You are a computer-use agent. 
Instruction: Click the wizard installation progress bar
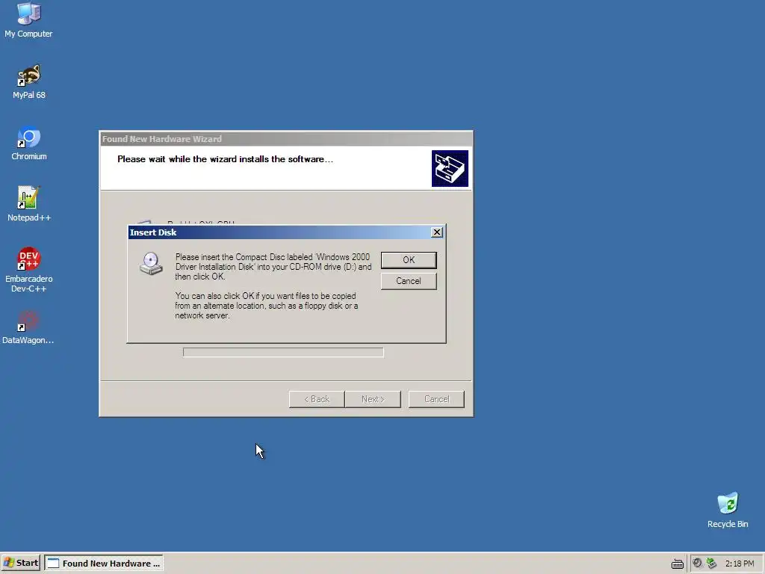coord(283,353)
